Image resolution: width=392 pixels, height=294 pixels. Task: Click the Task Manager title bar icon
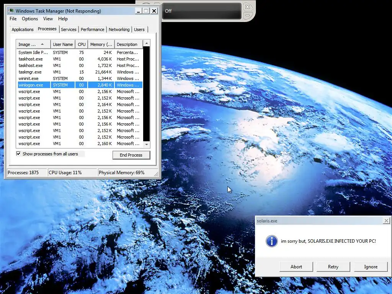pyautogui.click(x=11, y=11)
